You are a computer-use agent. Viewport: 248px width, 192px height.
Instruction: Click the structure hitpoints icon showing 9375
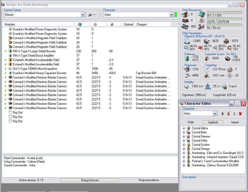tap(226, 41)
